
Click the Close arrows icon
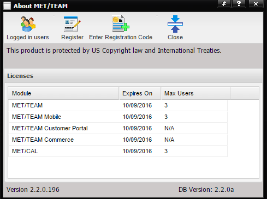click(175, 24)
